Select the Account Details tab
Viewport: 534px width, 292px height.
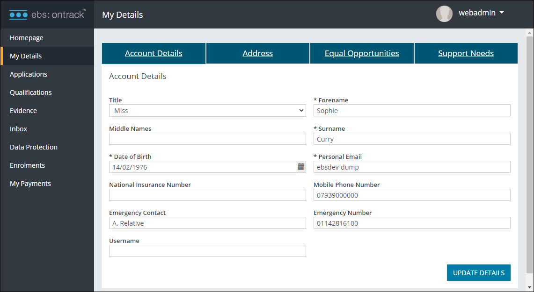[154, 53]
